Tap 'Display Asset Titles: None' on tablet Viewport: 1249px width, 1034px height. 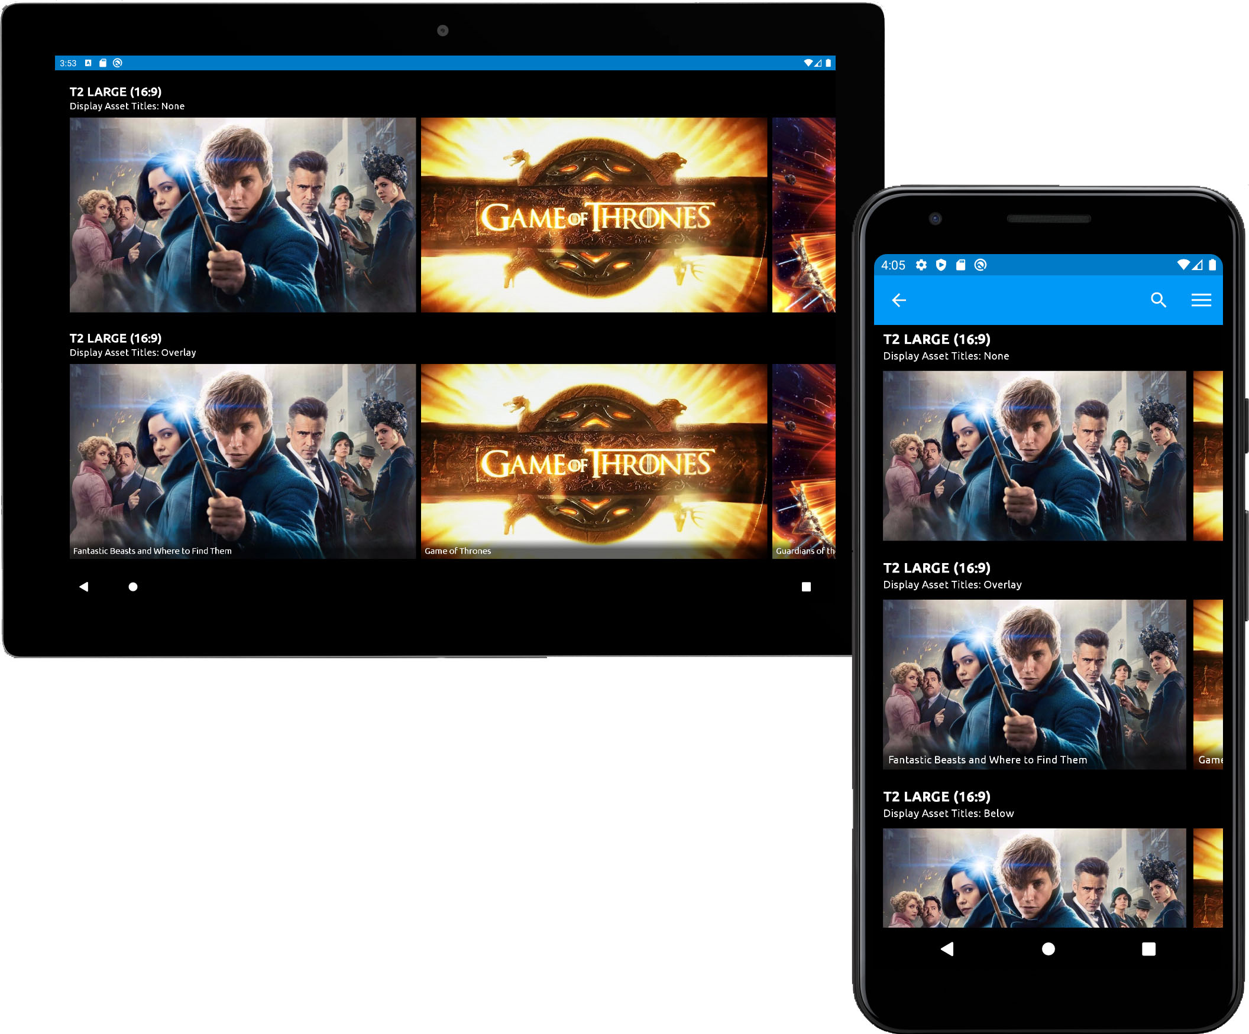coord(127,106)
